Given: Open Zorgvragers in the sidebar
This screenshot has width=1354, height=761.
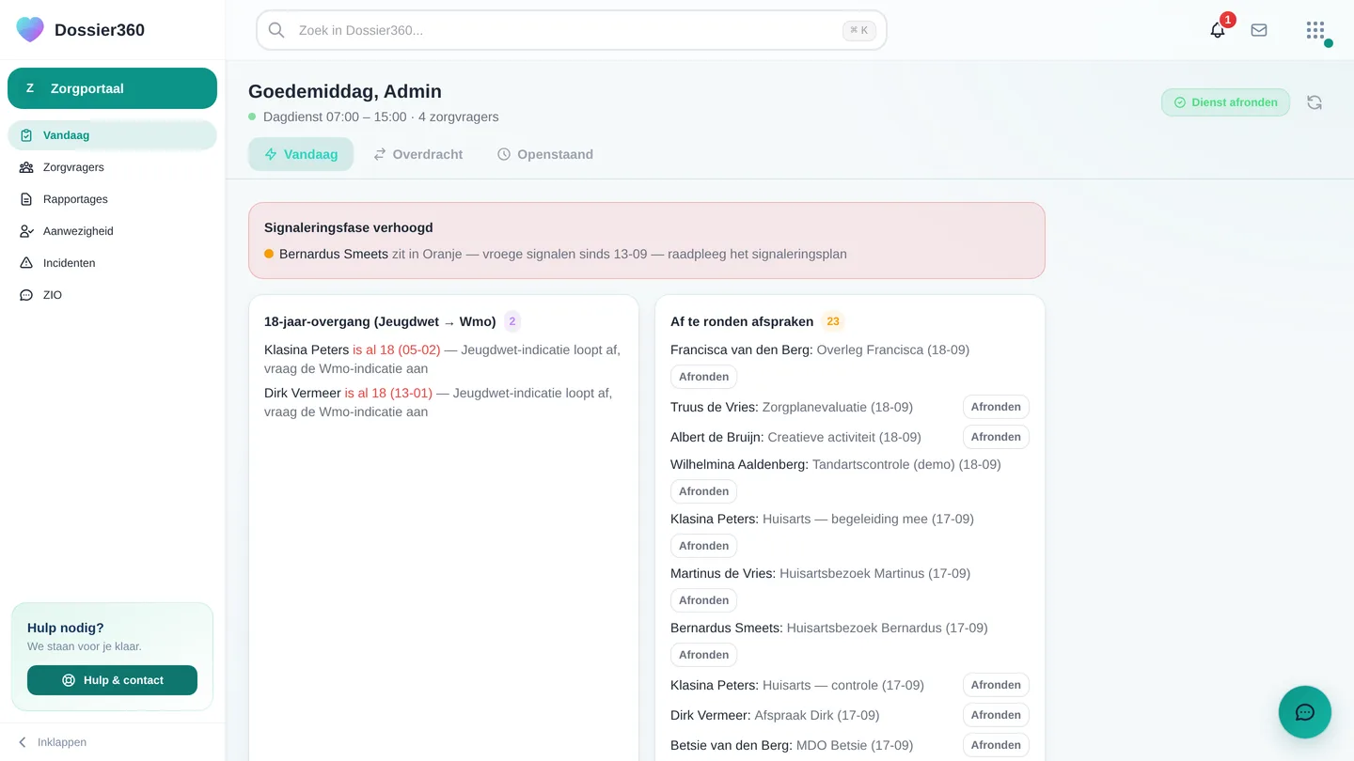Looking at the screenshot, I should coord(112,167).
